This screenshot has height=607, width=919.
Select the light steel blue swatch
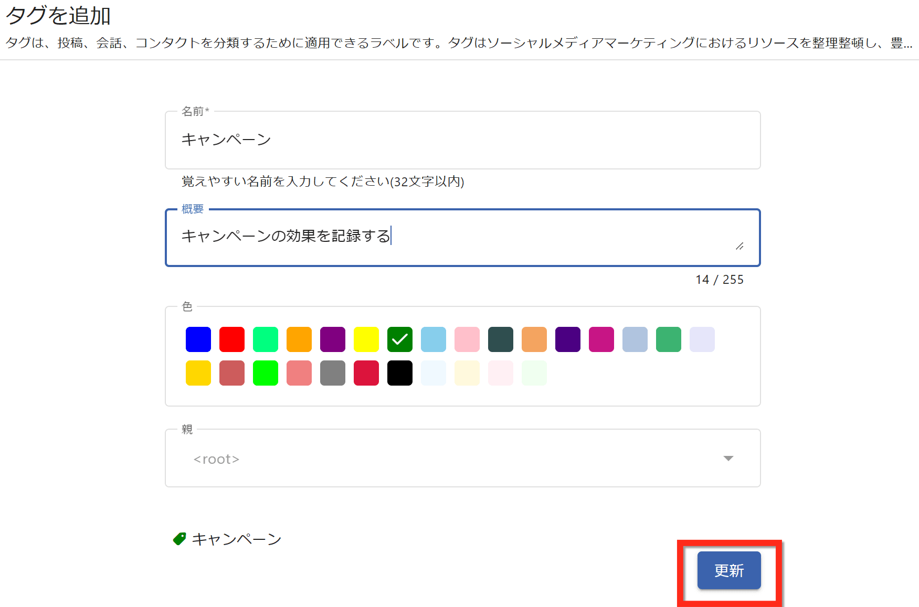pyautogui.click(x=635, y=339)
